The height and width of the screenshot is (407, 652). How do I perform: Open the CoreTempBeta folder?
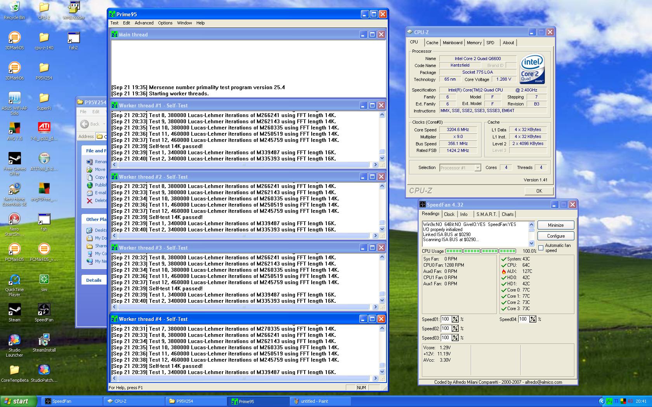14,371
